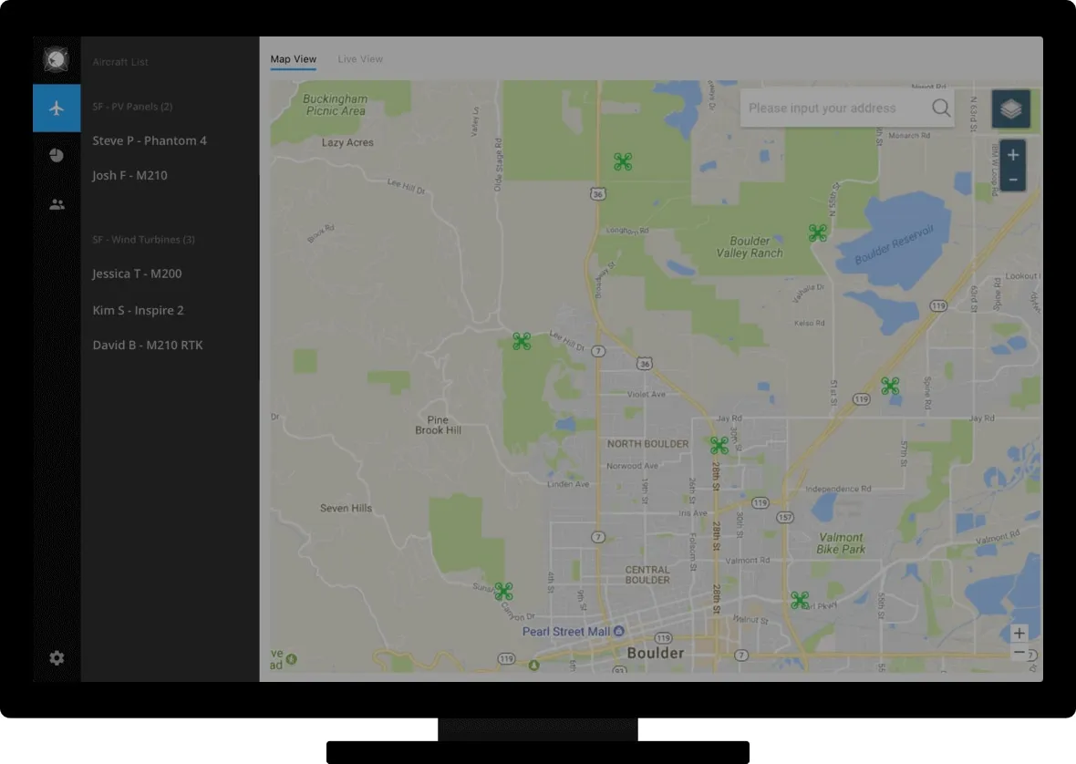
Task: Open settings gear in sidebar
Action: point(57,657)
